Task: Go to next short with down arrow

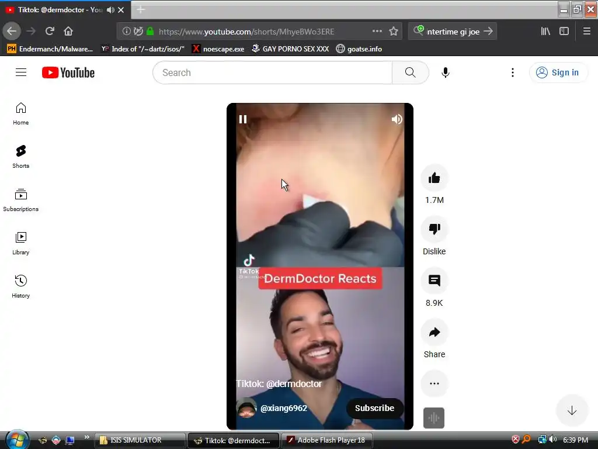Action: pyautogui.click(x=572, y=410)
